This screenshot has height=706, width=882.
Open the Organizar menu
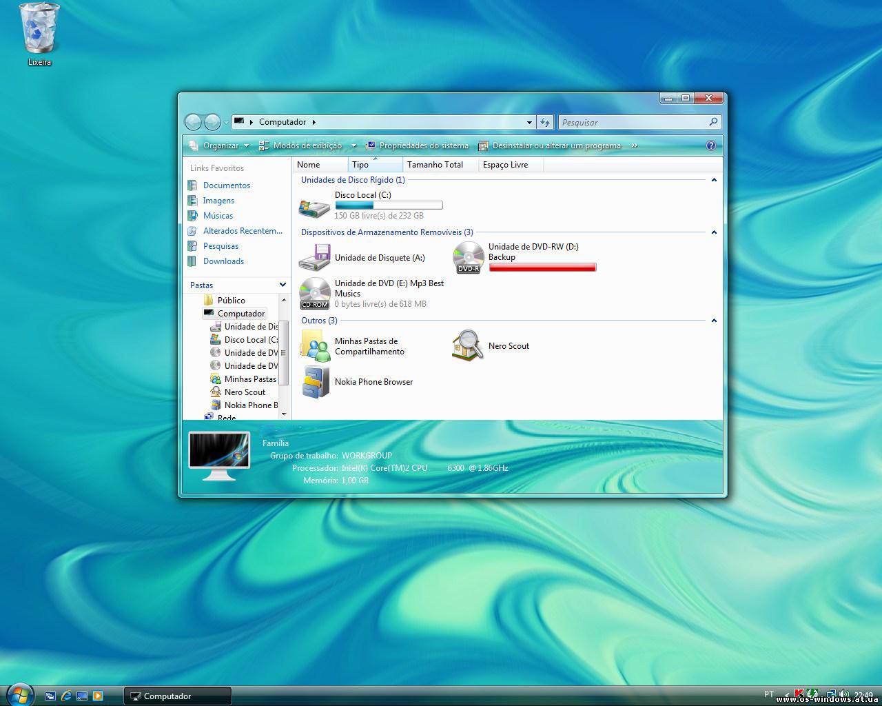pos(219,145)
